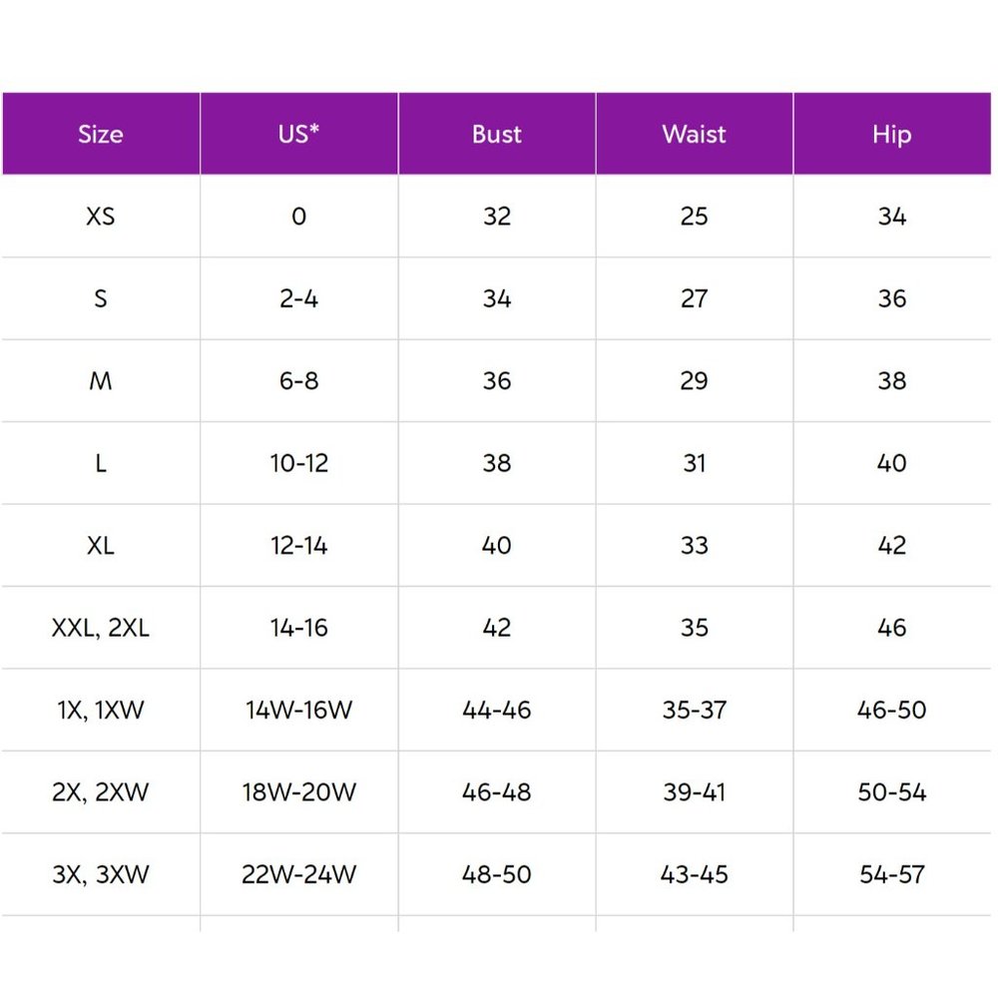998x998 pixels.
Task: Select the 50-54 hip measurement cell
Action: (891, 792)
